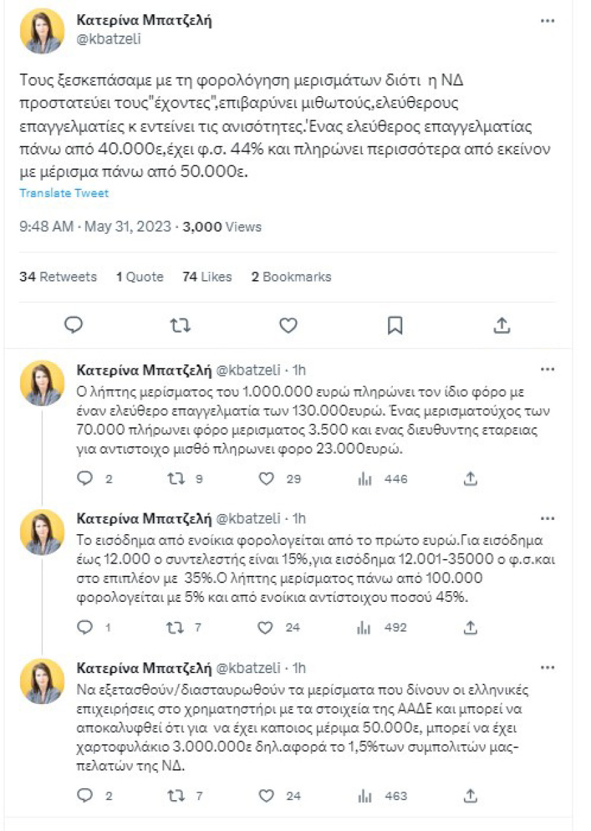Image resolution: width=591 pixels, height=831 pixels.
Task: View the 1 Quote tweet
Action: coord(140,276)
